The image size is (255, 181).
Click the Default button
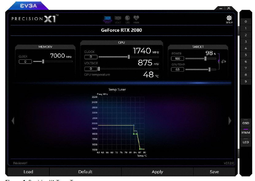pyautogui.click(x=85, y=172)
